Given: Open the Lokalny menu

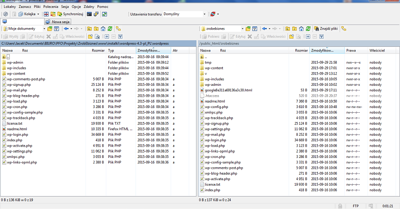Looking at the screenshot, I should (10, 7).
